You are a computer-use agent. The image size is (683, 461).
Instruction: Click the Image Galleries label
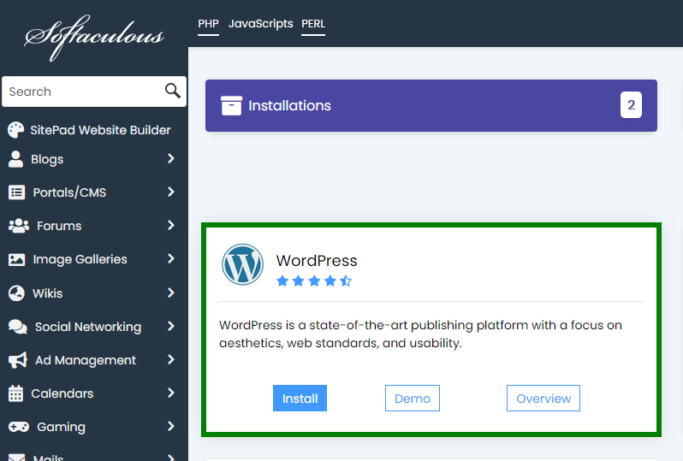point(80,259)
